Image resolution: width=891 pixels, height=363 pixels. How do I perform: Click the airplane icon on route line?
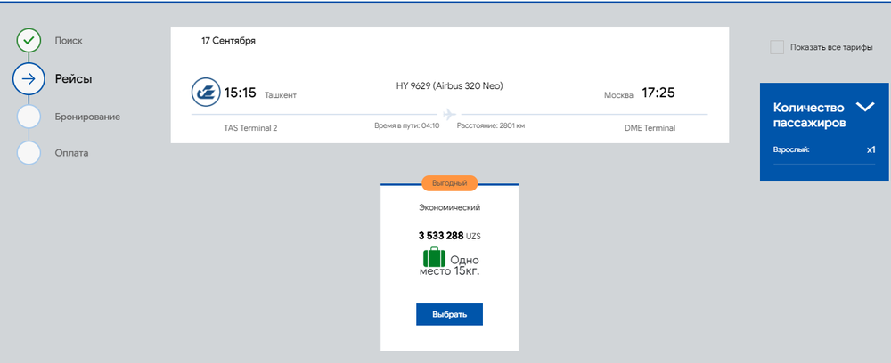coord(448,114)
